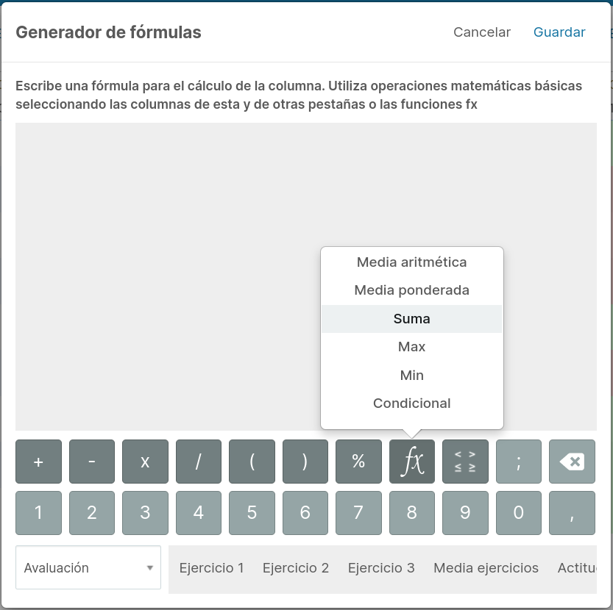Select Media aritmética function
The image size is (613, 610).
[x=411, y=262]
